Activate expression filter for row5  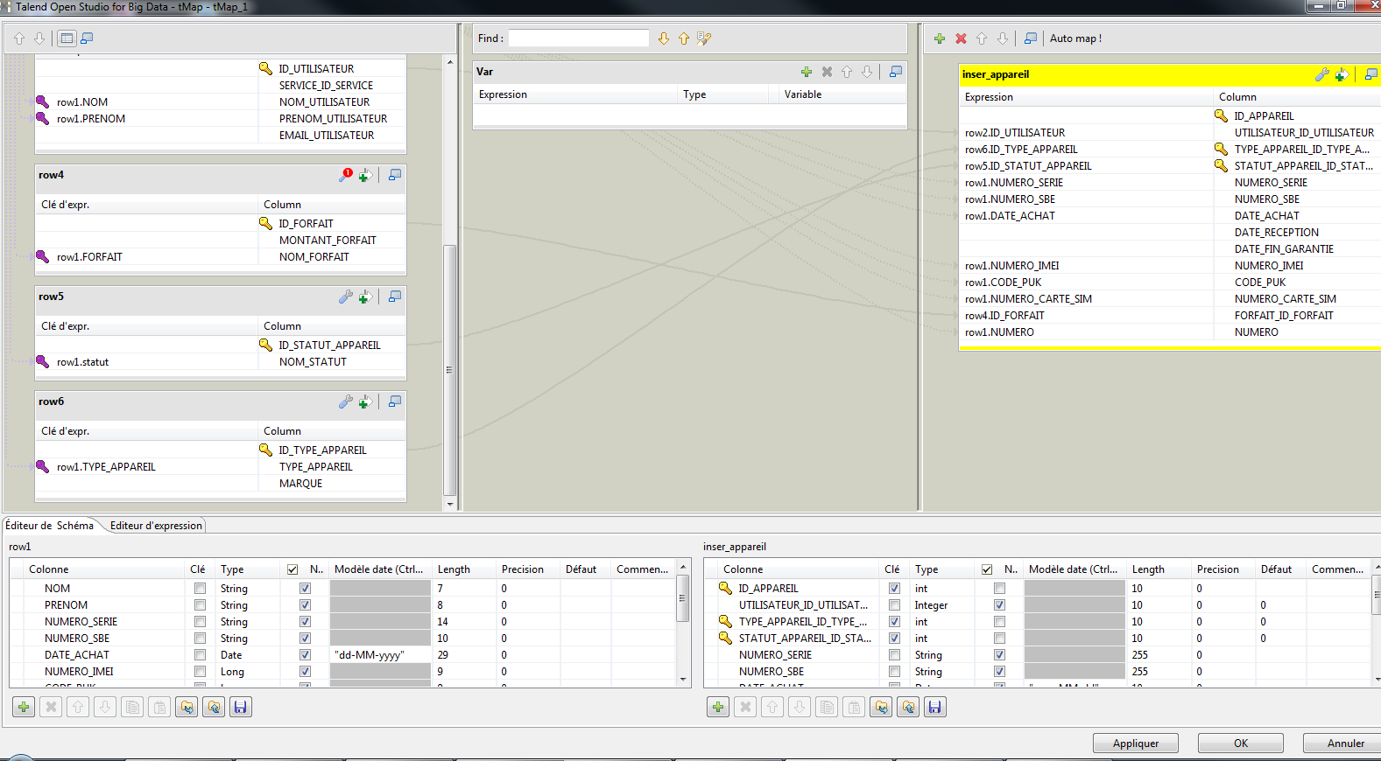[x=366, y=297]
